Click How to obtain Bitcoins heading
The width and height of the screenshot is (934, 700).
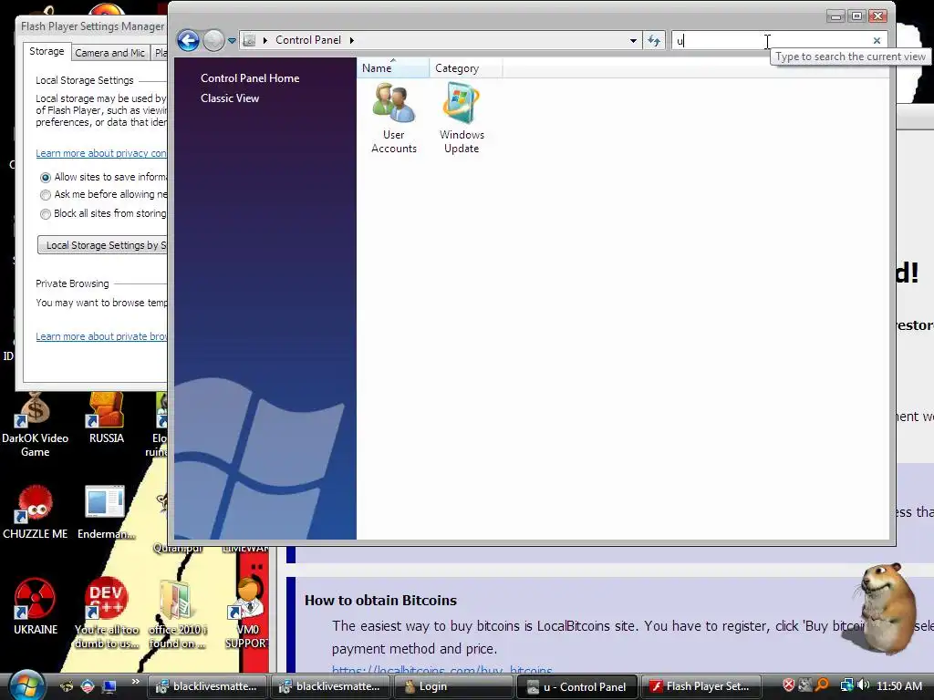point(380,600)
